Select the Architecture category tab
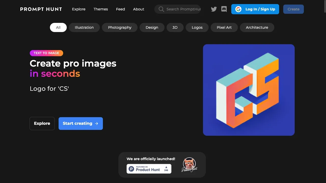The width and height of the screenshot is (326, 183). [x=257, y=27]
